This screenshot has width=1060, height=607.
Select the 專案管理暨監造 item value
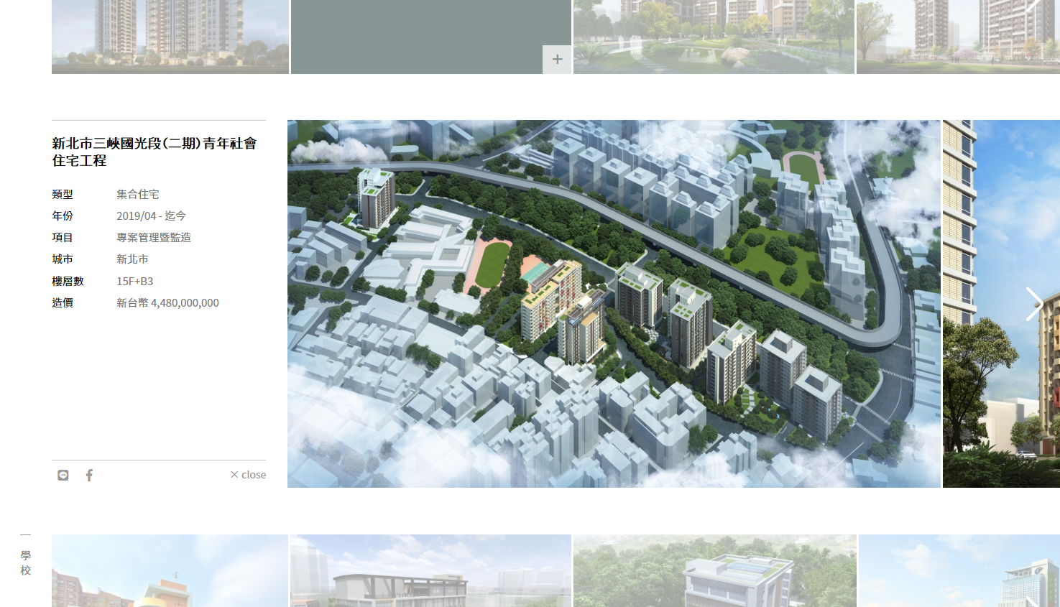tap(154, 238)
